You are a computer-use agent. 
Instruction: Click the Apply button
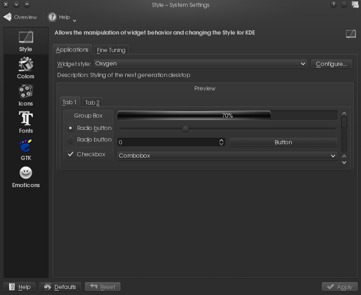tap(340, 287)
